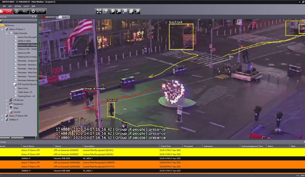Image resolution: width=305 pixels, height=177 pixels.
Task: Select event License Plate Recognized [CN965FK]
Action: pos(152,163)
